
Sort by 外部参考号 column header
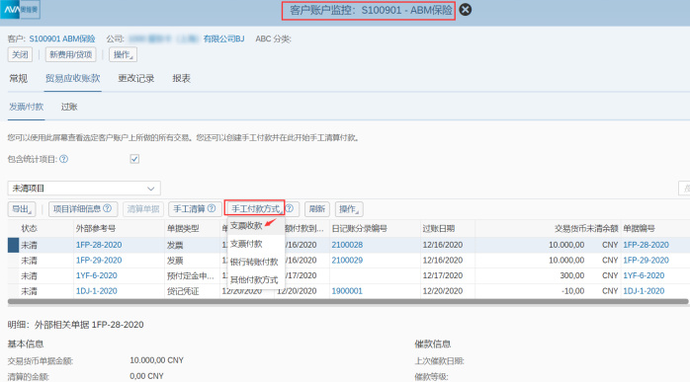tap(96, 229)
